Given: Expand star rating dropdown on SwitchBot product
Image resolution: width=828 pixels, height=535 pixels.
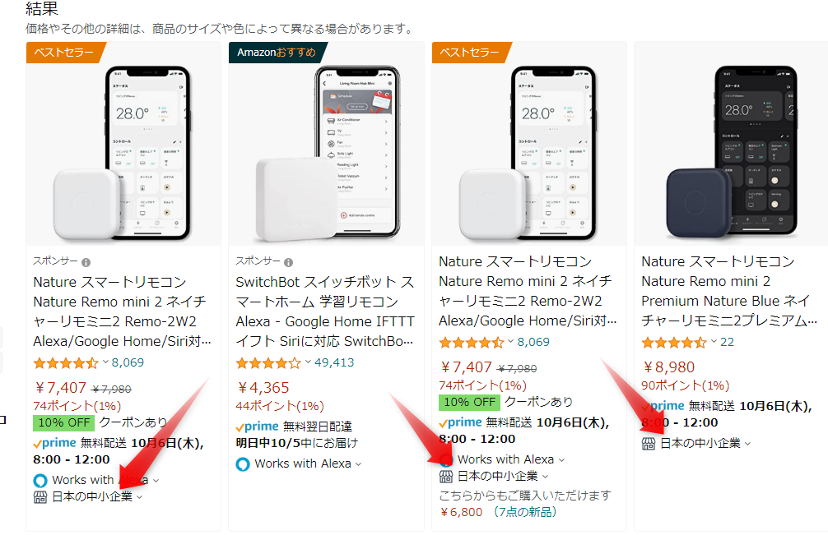Looking at the screenshot, I should 308,362.
